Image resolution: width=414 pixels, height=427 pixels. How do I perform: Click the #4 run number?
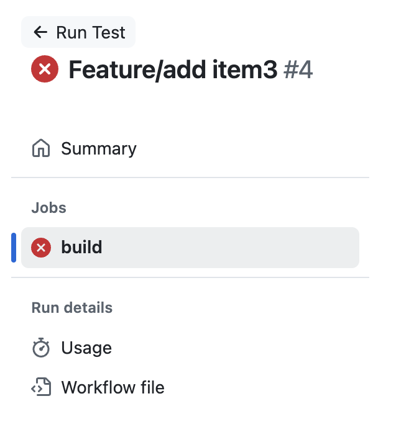[298, 70]
